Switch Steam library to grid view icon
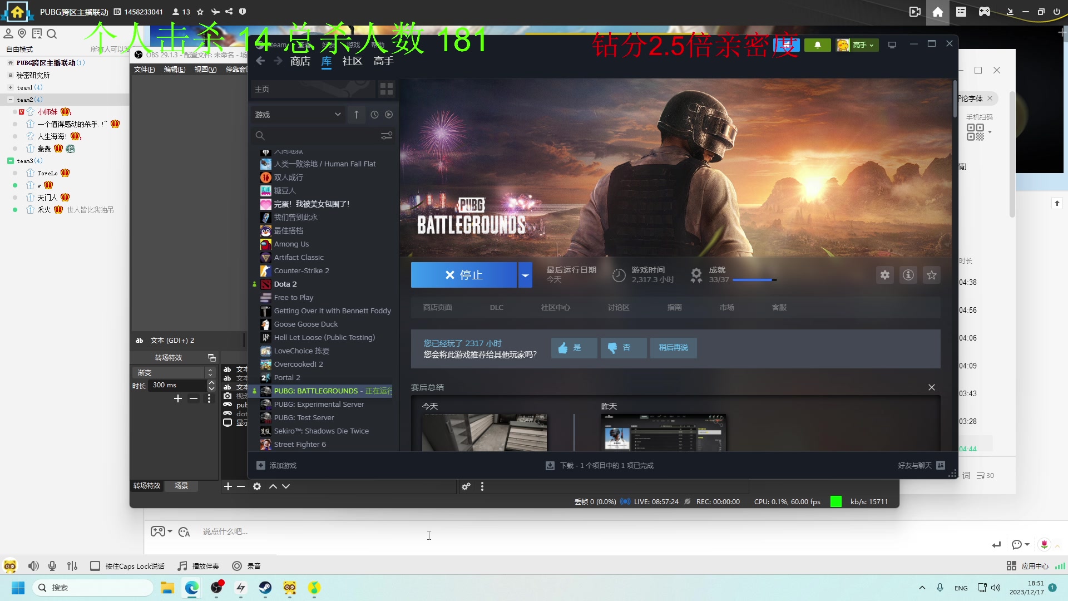1068x601 pixels. pos(386,89)
